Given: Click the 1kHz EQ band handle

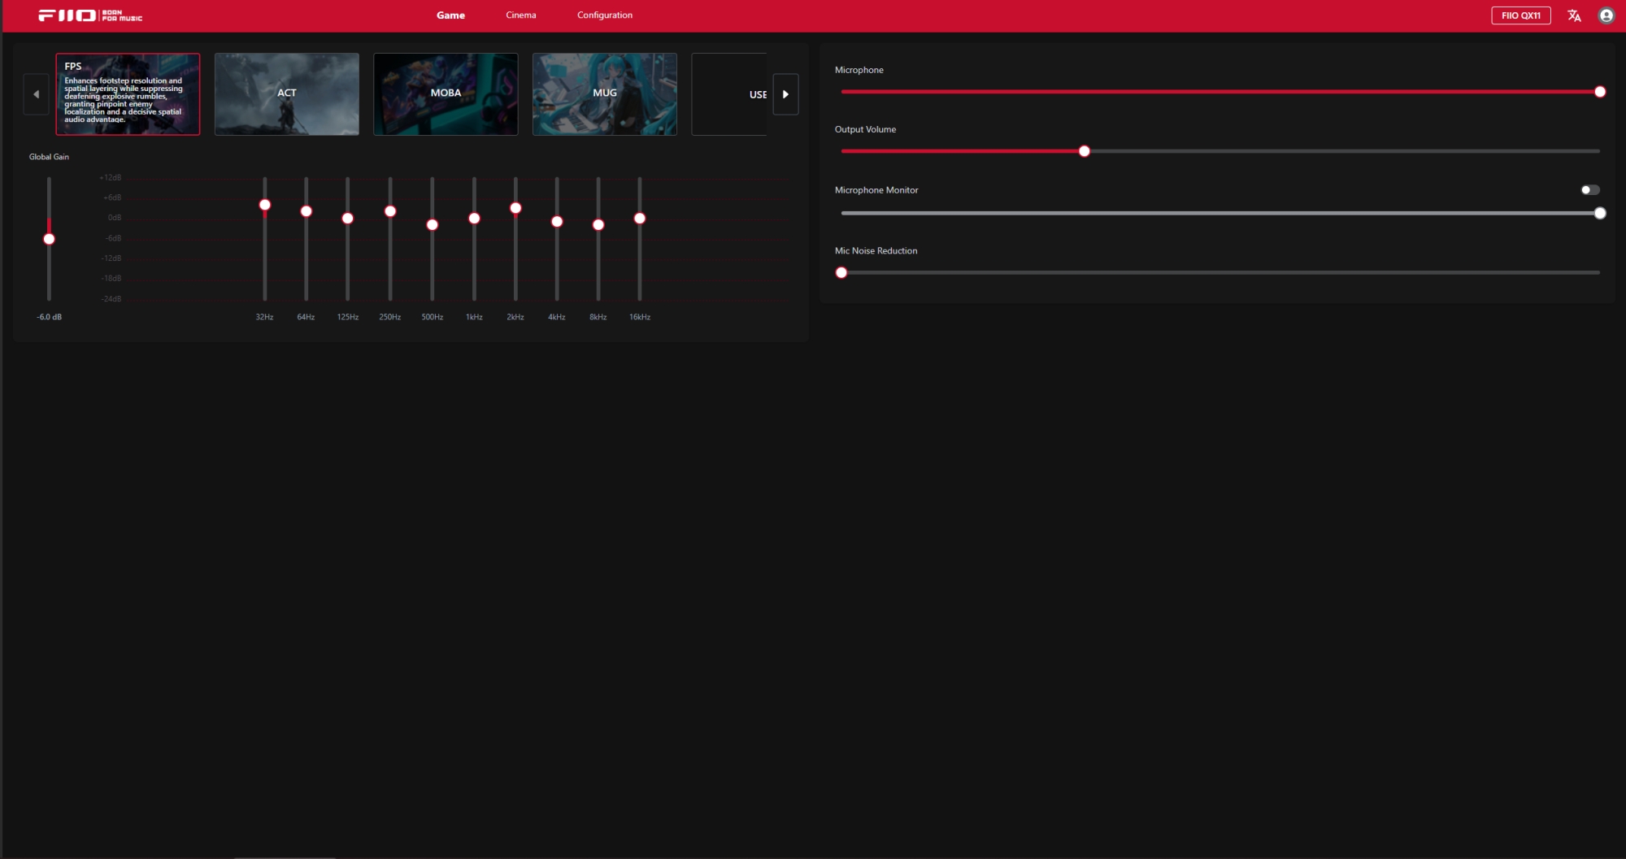Looking at the screenshot, I should (474, 219).
